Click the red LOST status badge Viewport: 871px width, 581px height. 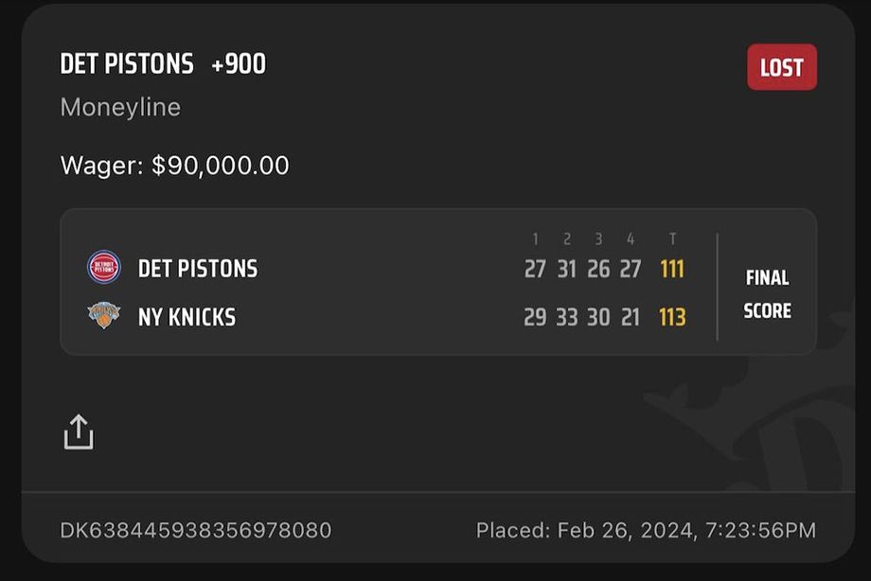781,67
